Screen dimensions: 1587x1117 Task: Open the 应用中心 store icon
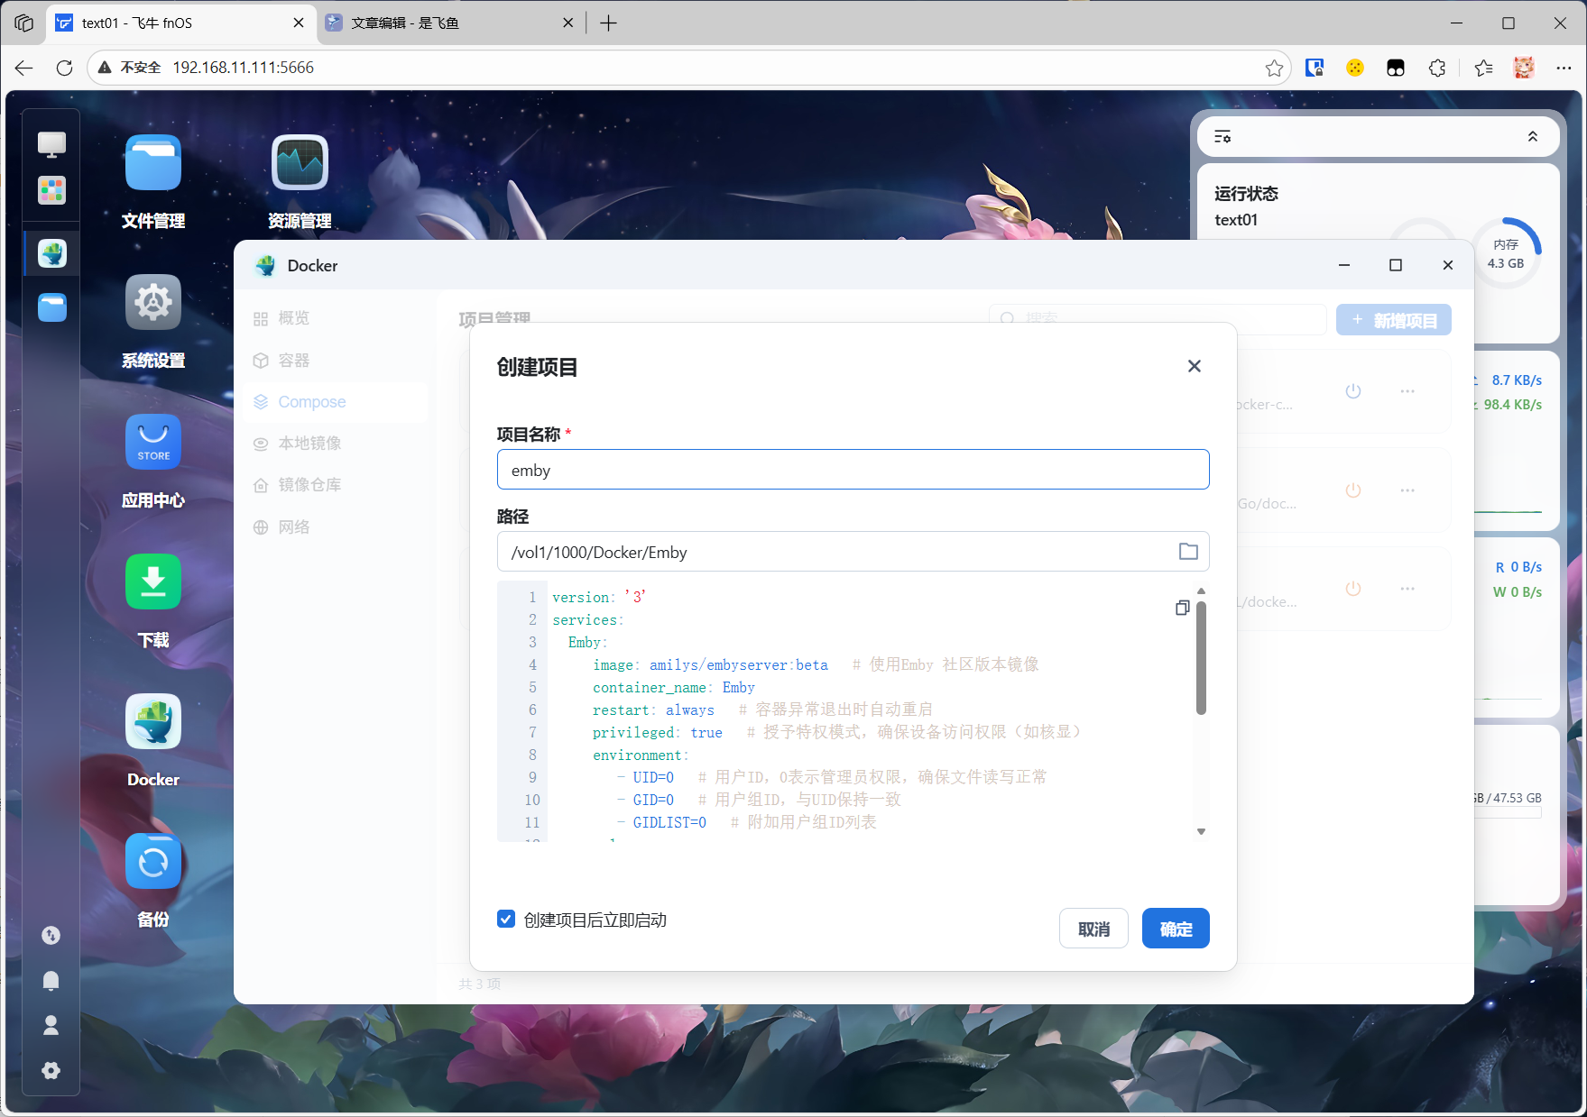153,443
